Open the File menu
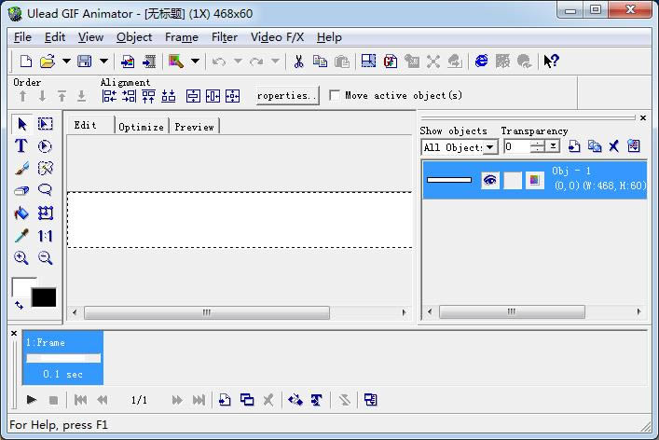 click(x=22, y=37)
